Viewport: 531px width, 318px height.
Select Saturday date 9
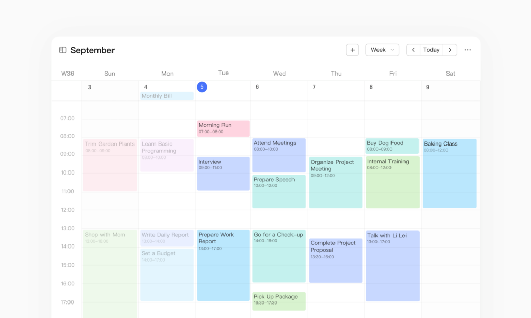(428, 88)
